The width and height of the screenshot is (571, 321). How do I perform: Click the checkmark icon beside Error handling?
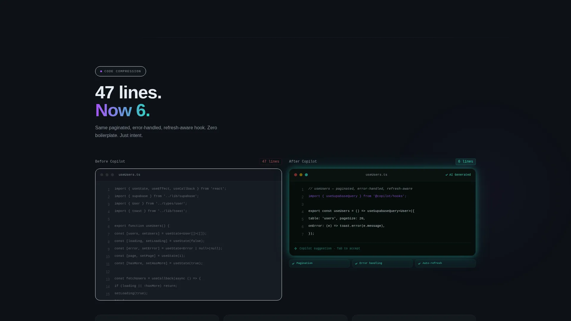click(x=356, y=263)
